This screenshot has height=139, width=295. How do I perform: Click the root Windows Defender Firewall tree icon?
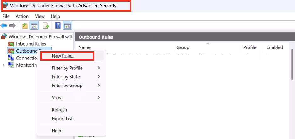pos(4,36)
